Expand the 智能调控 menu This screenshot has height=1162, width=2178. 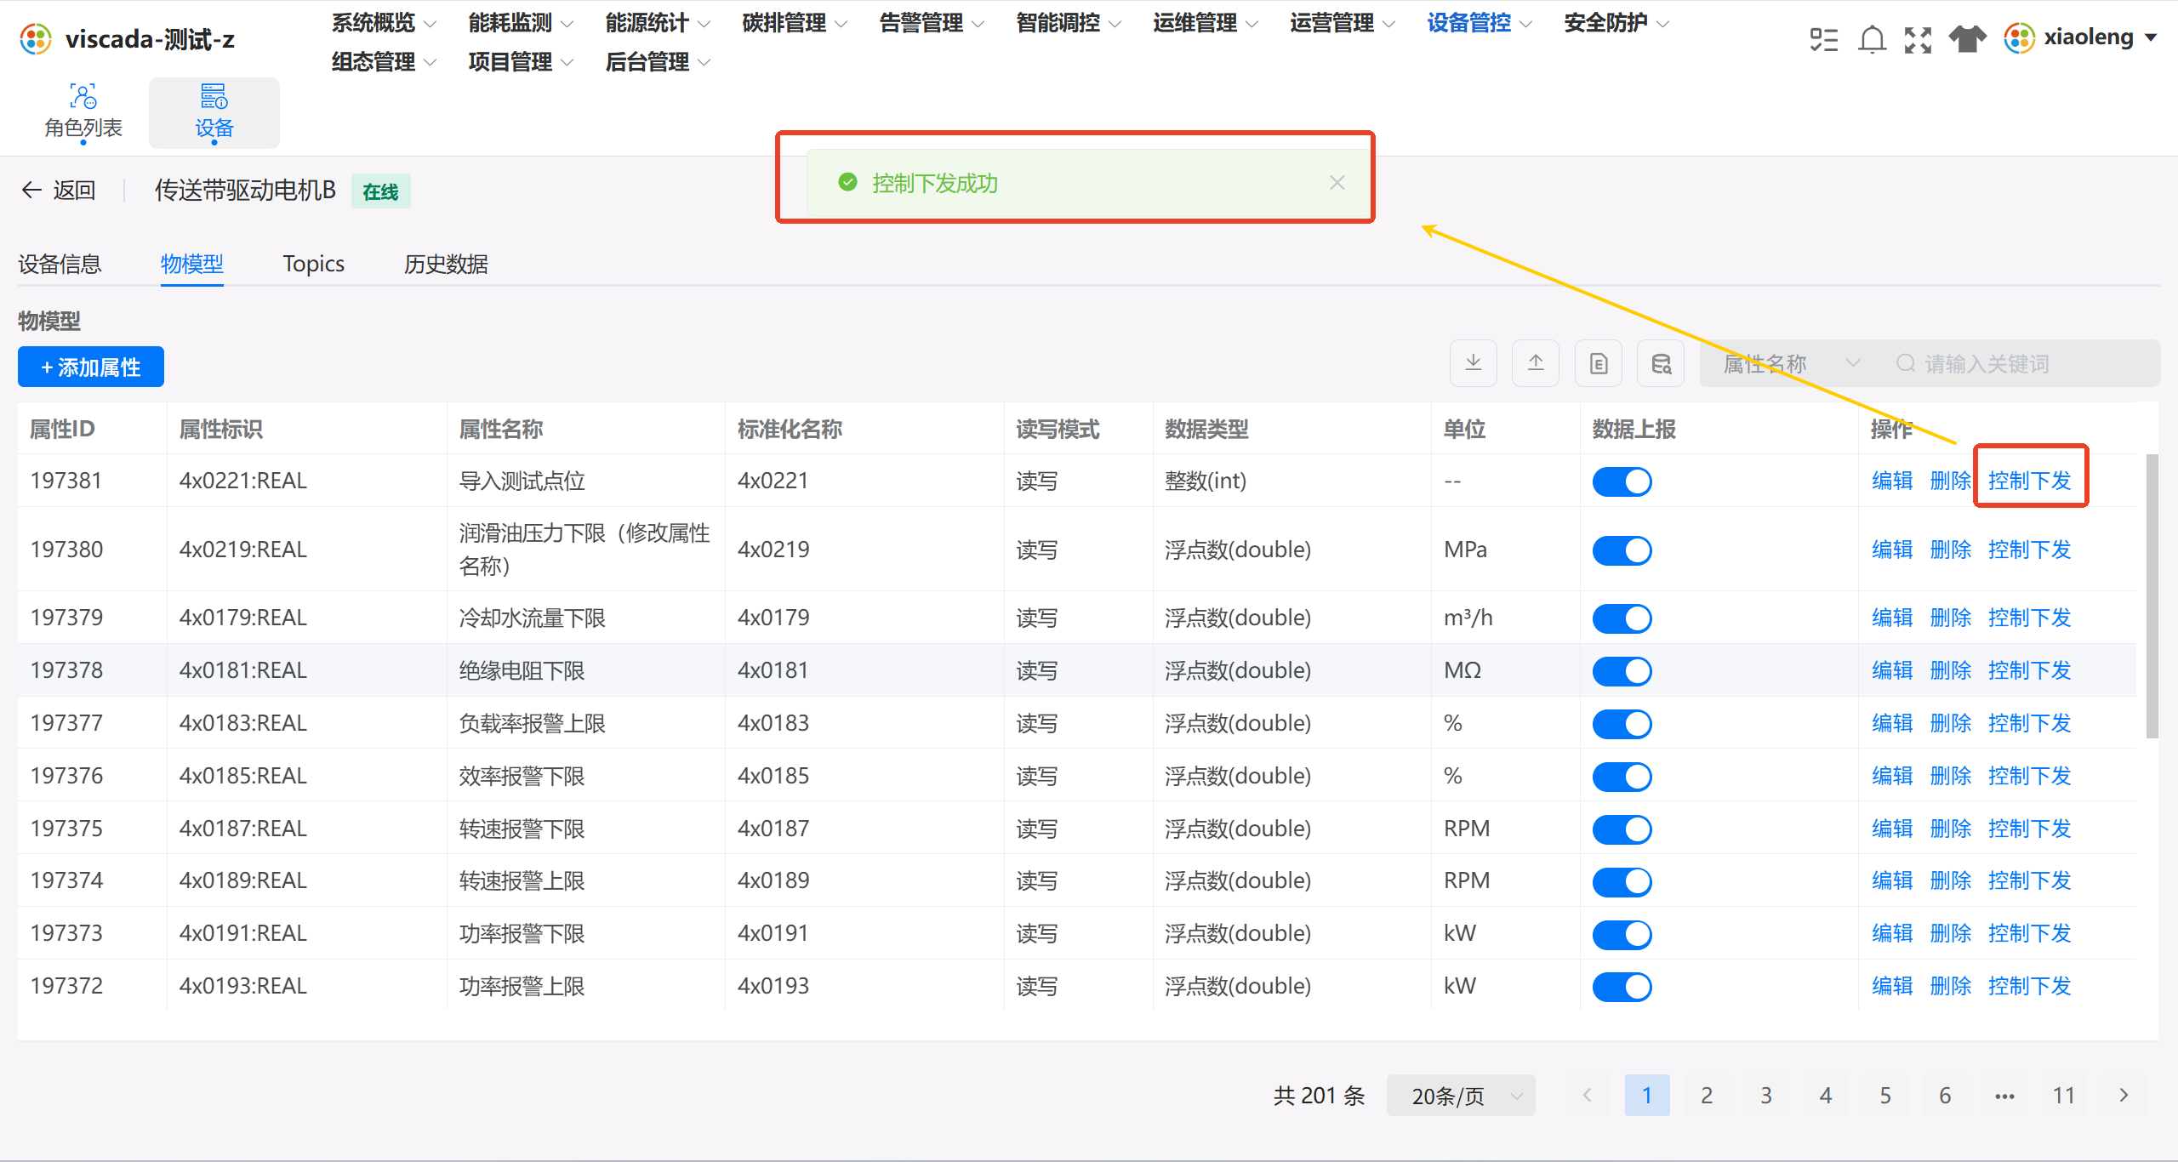coord(1069,23)
